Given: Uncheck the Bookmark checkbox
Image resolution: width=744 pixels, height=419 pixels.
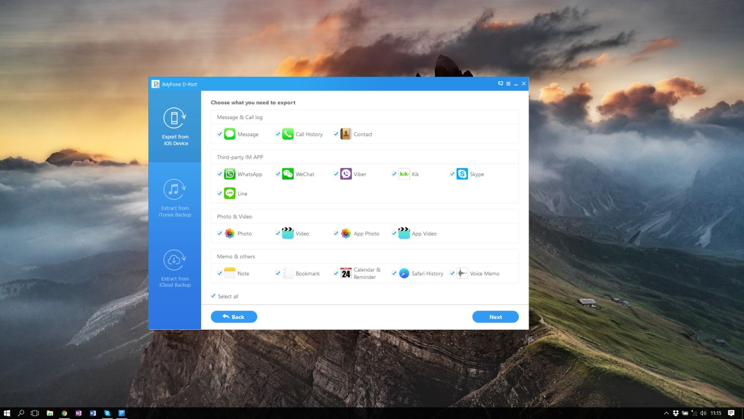Looking at the screenshot, I should pos(278,273).
